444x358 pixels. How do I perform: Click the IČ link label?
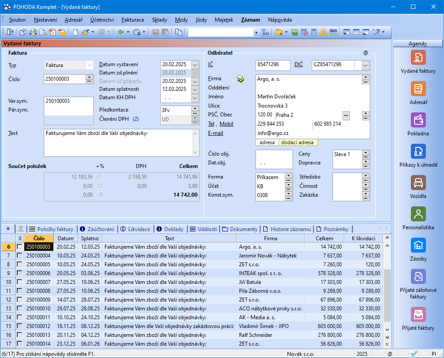[x=210, y=64]
